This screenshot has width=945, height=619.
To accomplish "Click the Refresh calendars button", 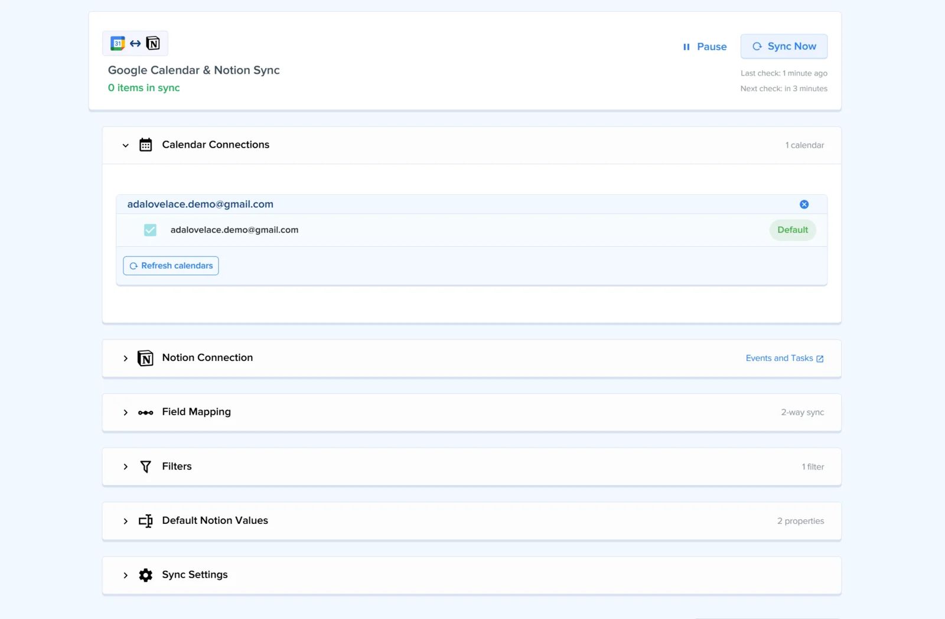I will pos(171,266).
